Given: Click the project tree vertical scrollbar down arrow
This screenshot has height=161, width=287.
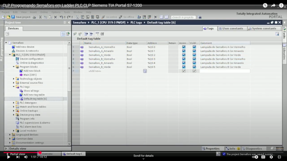Looking at the screenshot, I should [69, 144].
